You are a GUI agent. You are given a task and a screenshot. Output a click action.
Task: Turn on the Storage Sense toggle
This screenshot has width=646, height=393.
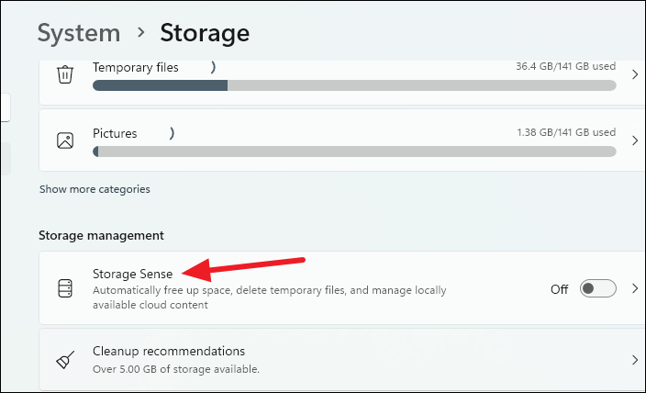coord(599,288)
